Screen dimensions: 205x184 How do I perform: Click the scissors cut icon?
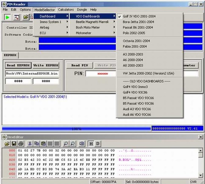(x=30, y=144)
